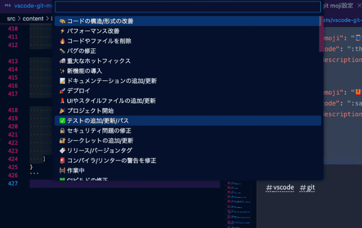Viewport: 362px width, 228px height.
Task: Choose UIやスタイルファイルの追加/更新 from the list
Action: (x=187, y=101)
